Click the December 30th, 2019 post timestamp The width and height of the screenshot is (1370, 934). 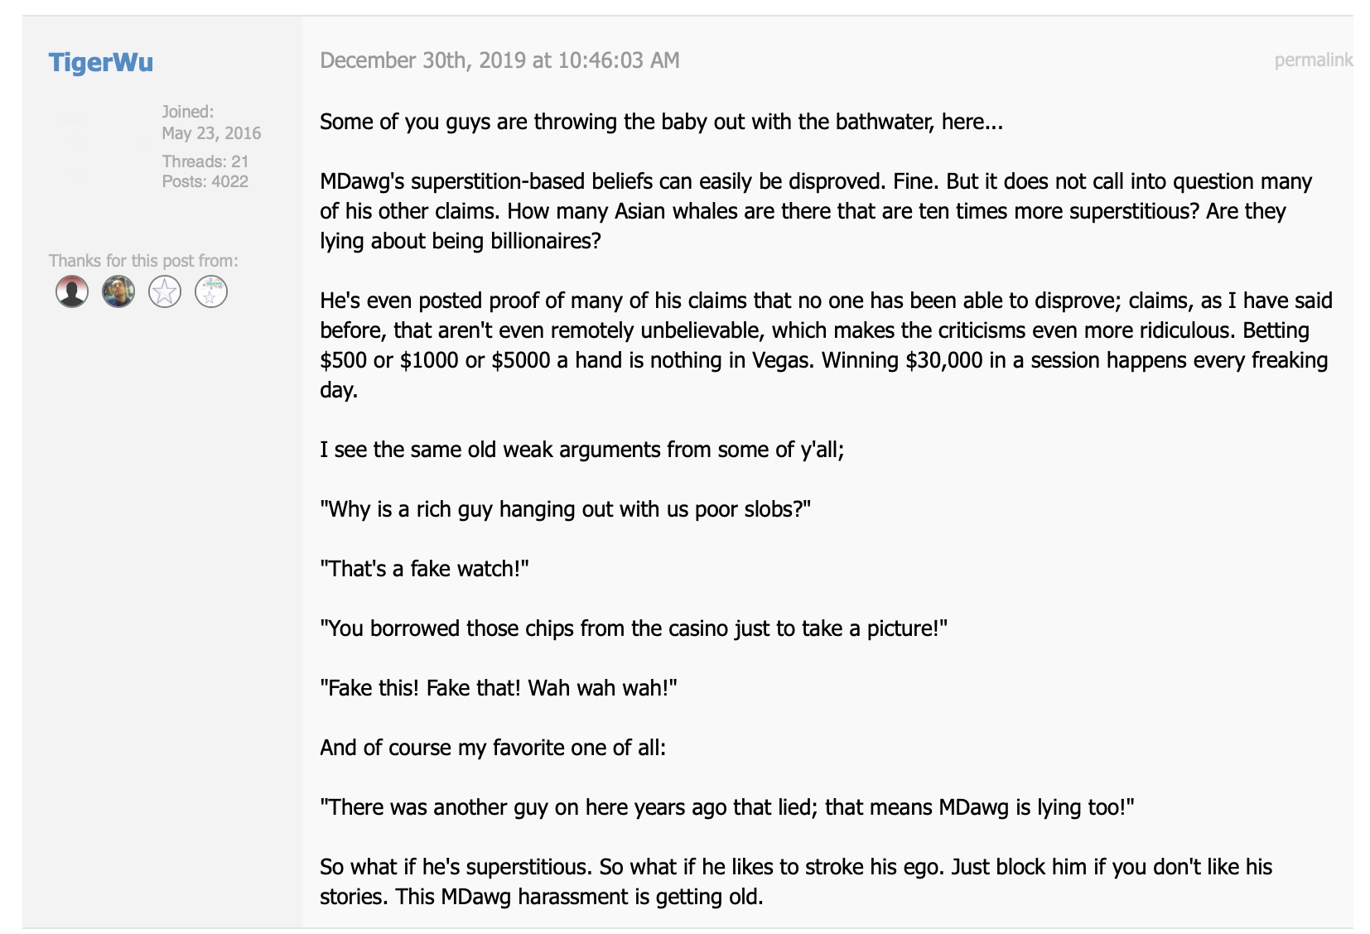pyautogui.click(x=499, y=60)
